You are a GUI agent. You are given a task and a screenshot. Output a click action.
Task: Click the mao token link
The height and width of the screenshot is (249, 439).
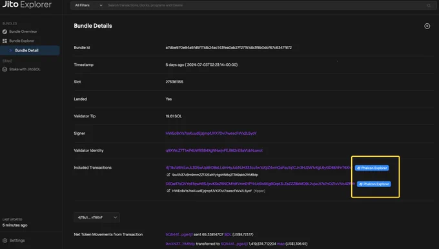(281, 244)
